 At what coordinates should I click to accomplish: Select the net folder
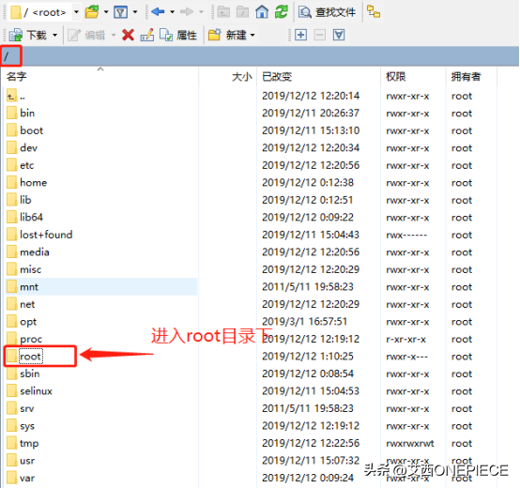coord(21,304)
